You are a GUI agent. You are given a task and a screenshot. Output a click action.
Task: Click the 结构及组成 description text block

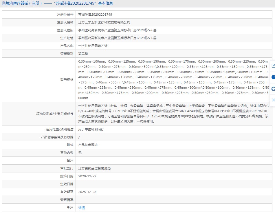[x=173, y=114]
